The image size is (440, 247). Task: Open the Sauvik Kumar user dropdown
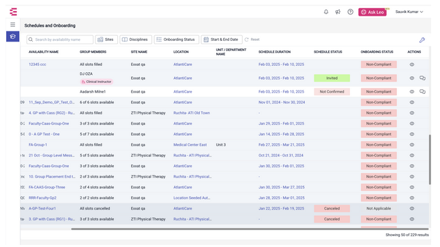coord(409,12)
